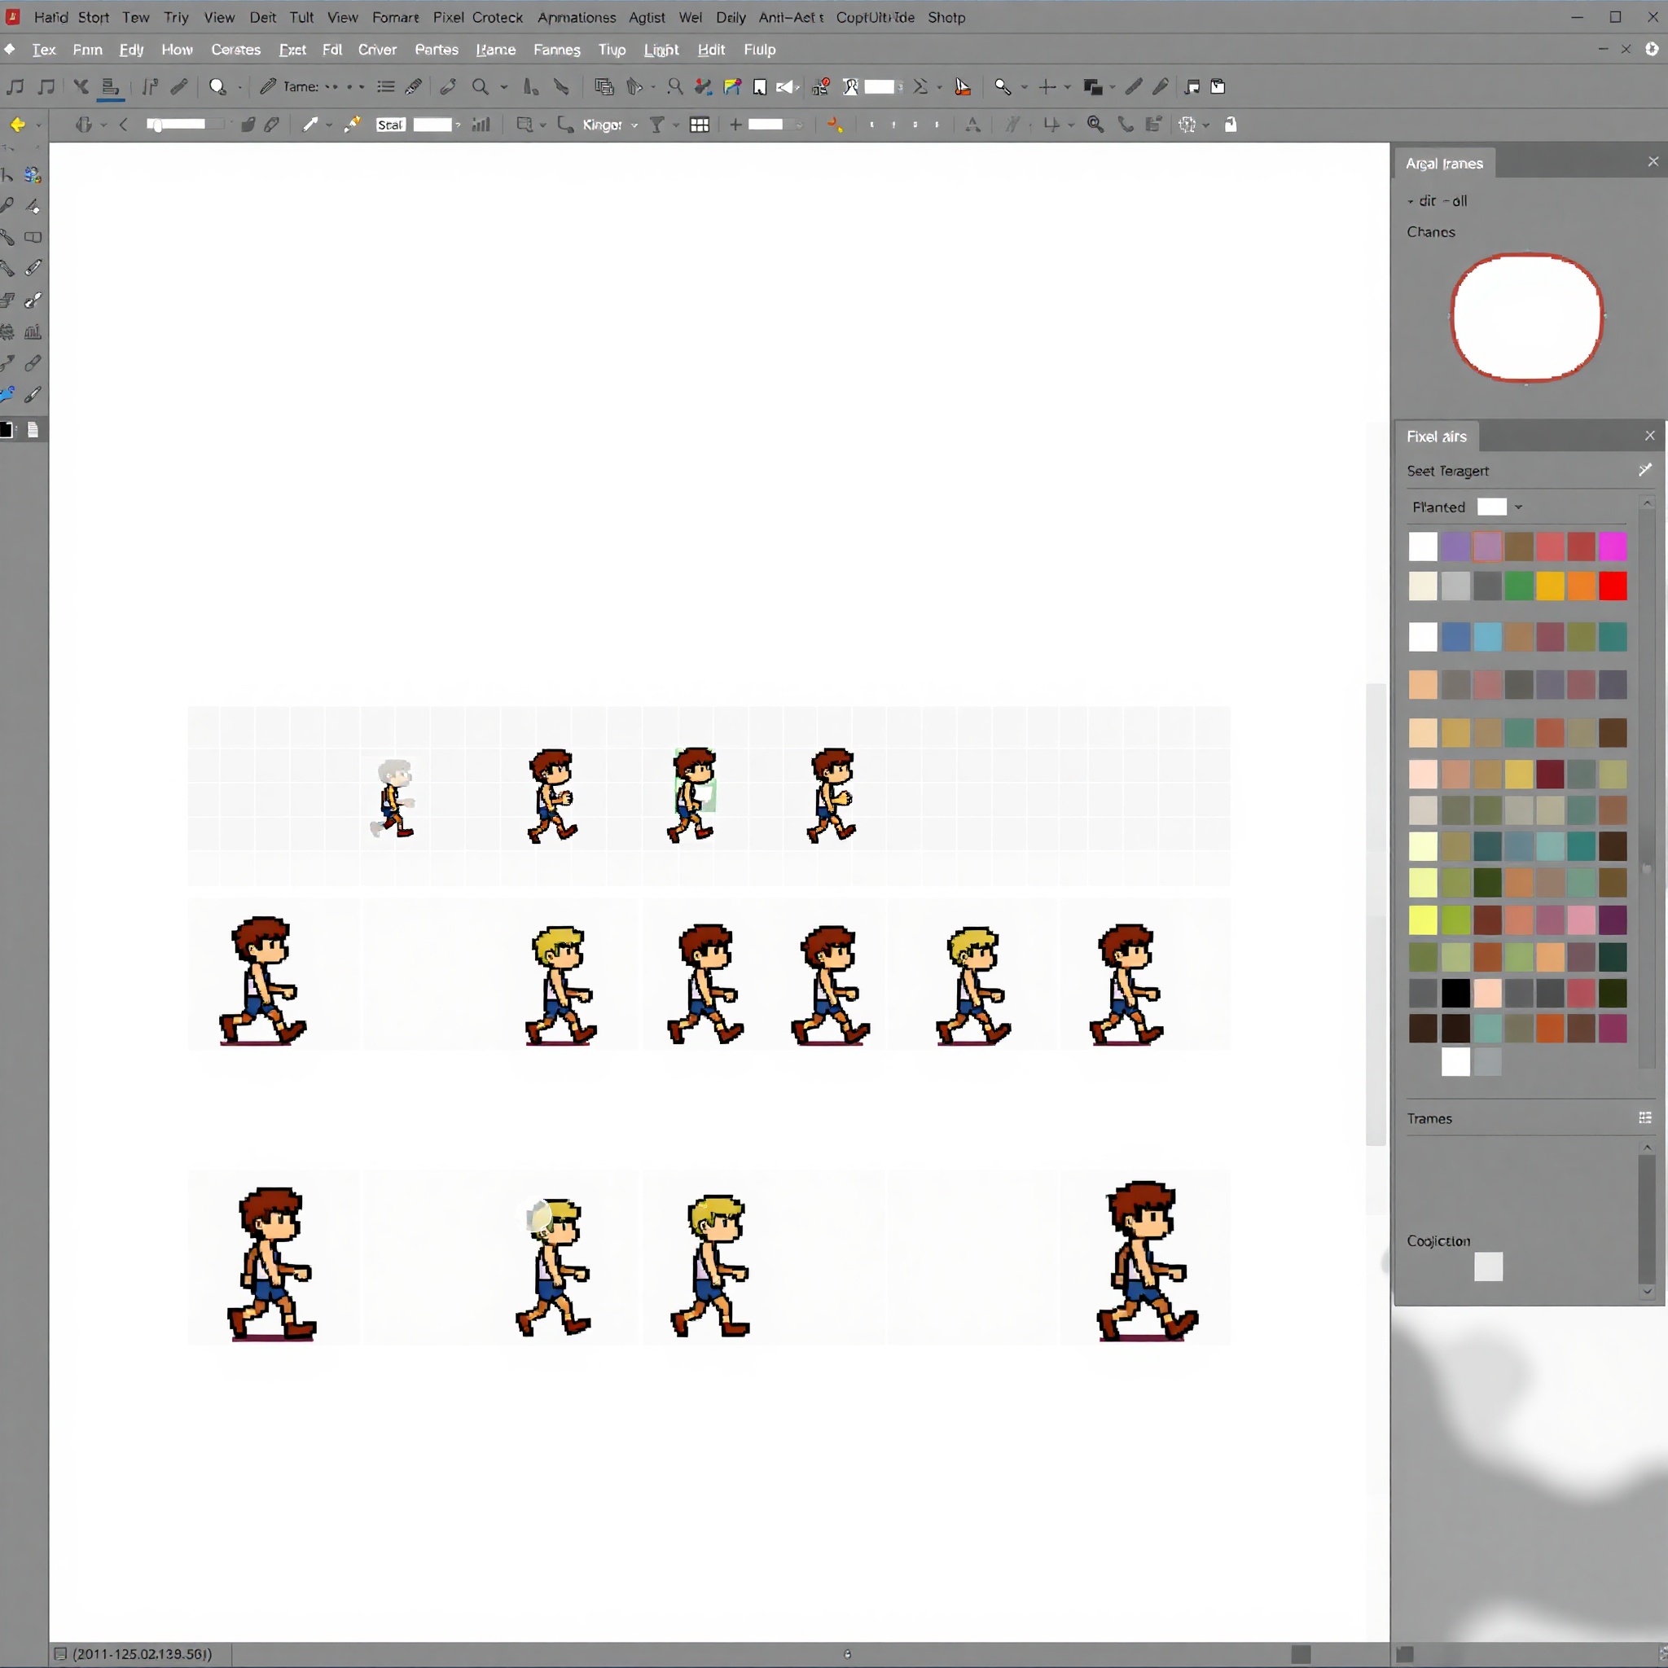Image resolution: width=1668 pixels, height=1668 pixels.
Task: Click the palette panel scrollbar arrow
Action: [x=1648, y=503]
